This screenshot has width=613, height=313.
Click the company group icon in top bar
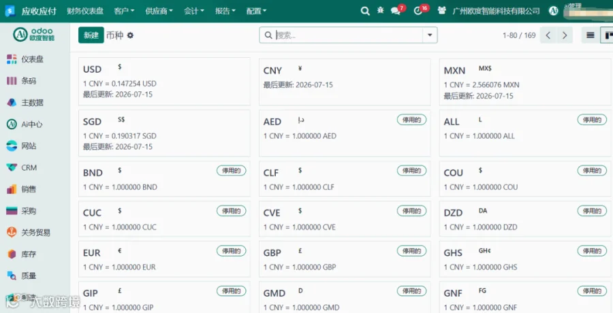coord(442,11)
